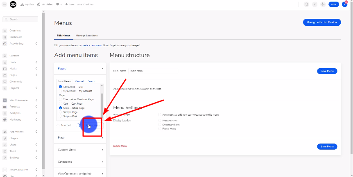This screenshot has height=177, width=353.
Task: Click the pages list scrollbar
Action: pyautogui.click(x=102, y=98)
